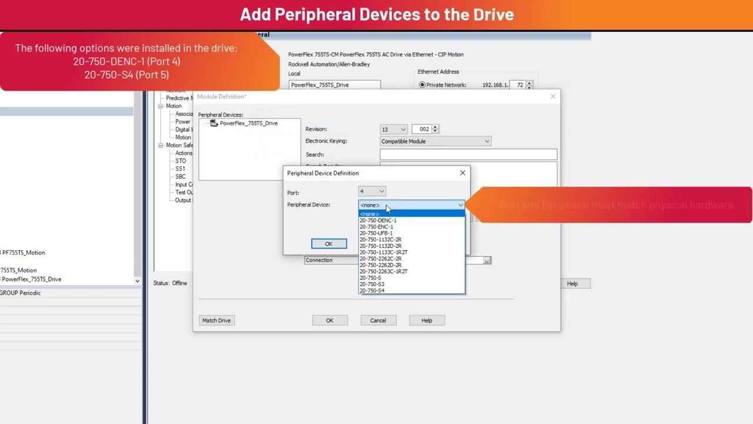Close the Module Definition window
The width and height of the screenshot is (753, 424).
tap(552, 96)
